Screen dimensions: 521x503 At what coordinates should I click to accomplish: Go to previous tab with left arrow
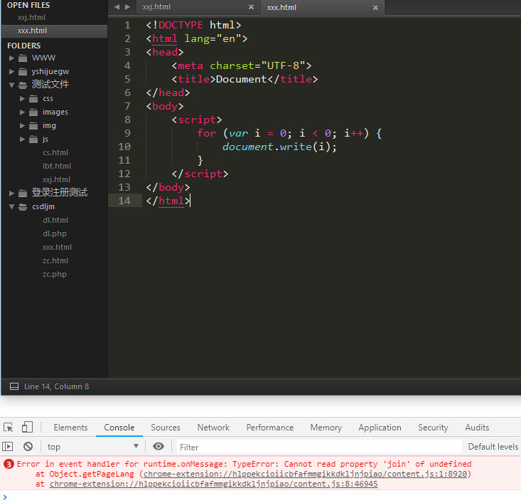coord(117,7)
